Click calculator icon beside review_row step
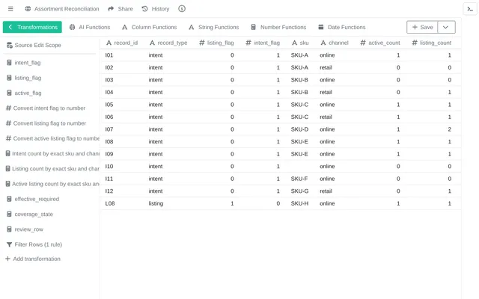This screenshot has height=299, width=479. click(9, 229)
